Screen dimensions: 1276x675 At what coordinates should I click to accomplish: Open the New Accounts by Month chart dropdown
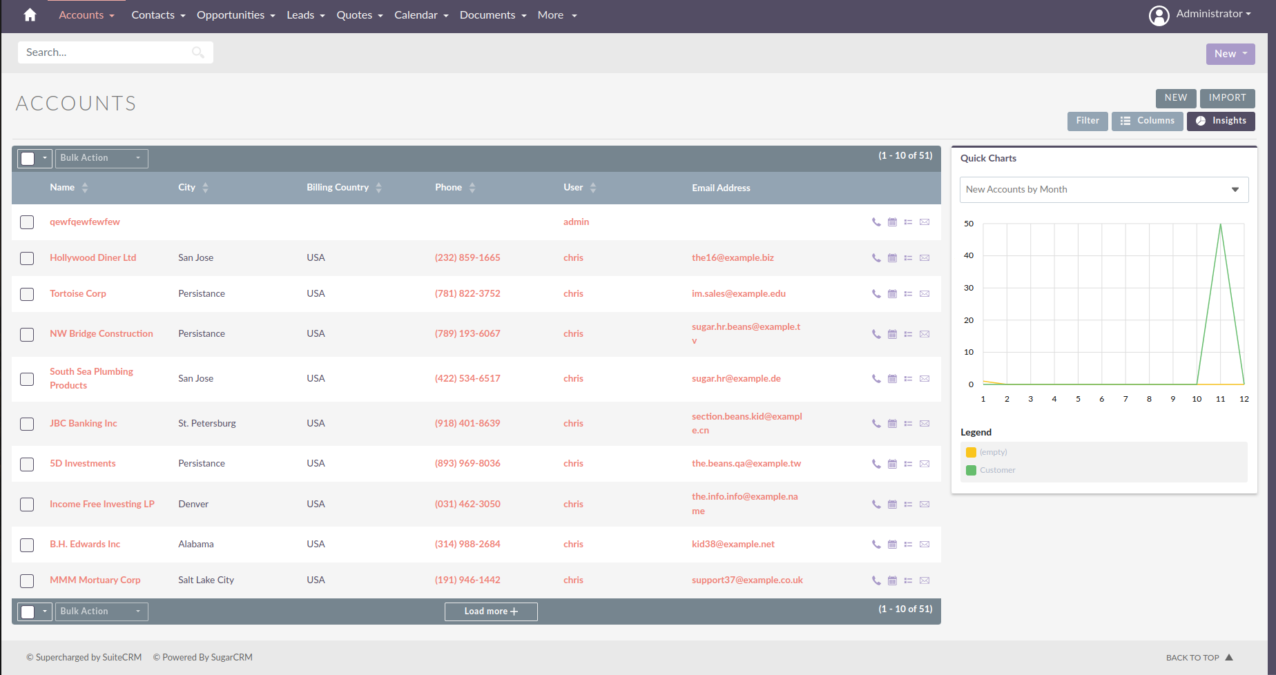1103,190
